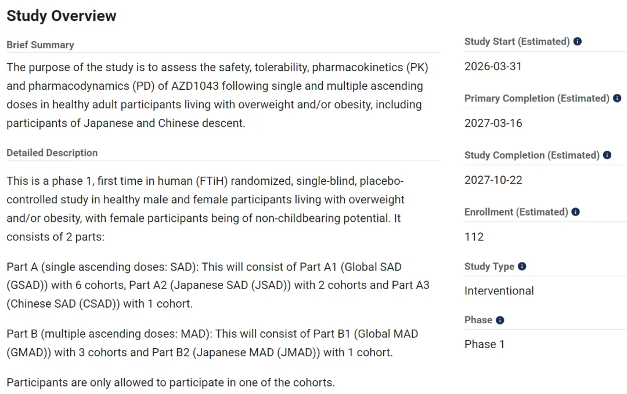
Task: Click the Study Type info icon
Action: [522, 267]
